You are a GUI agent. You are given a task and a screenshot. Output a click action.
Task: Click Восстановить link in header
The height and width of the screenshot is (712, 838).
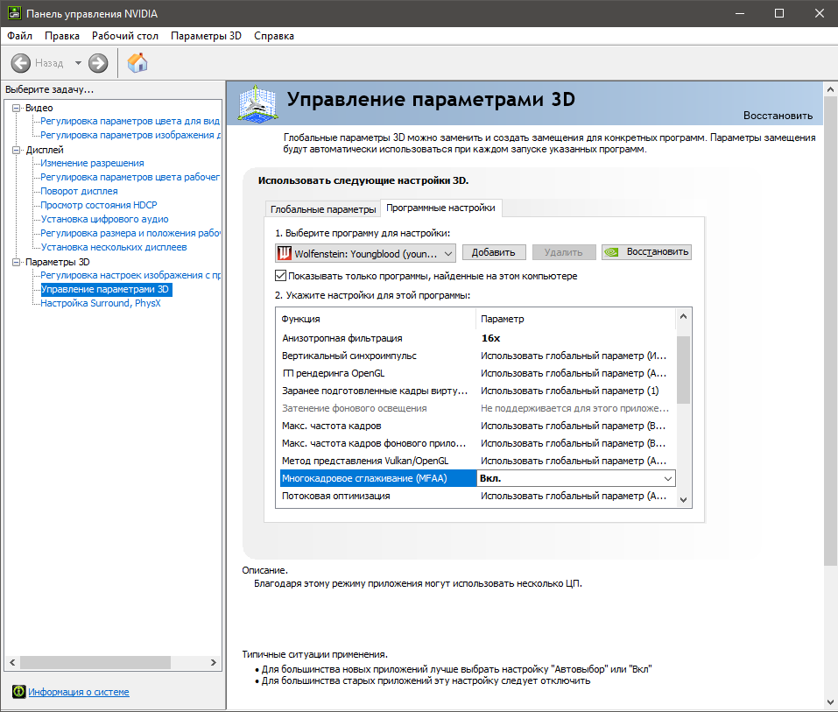[778, 116]
